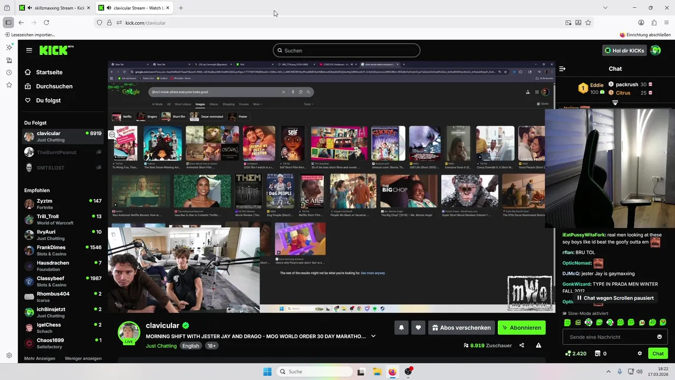Open Classybeef channel in sidebar
Image resolution: width=675 pixels, height=380 pixels.
coord(63,281)
